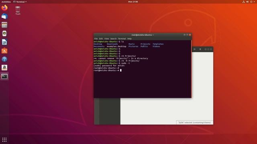The height and width of the screenshot is (144, 257).
Task: Open the terminal File menu
Action: click(x=96, y=39)
